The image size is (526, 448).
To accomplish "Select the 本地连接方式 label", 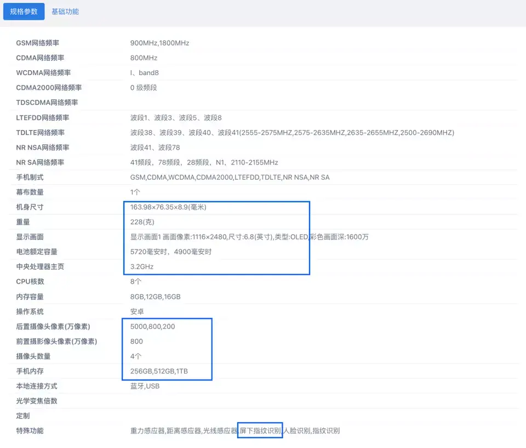I will [37, 386].
